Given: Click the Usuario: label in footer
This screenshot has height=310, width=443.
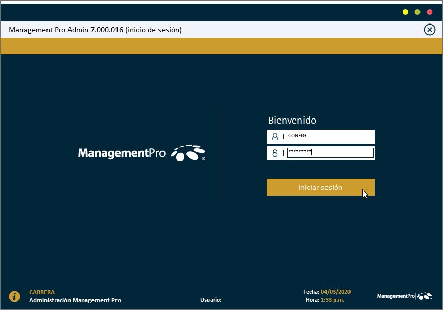Looking at the screenshot, I should (211, 300).
